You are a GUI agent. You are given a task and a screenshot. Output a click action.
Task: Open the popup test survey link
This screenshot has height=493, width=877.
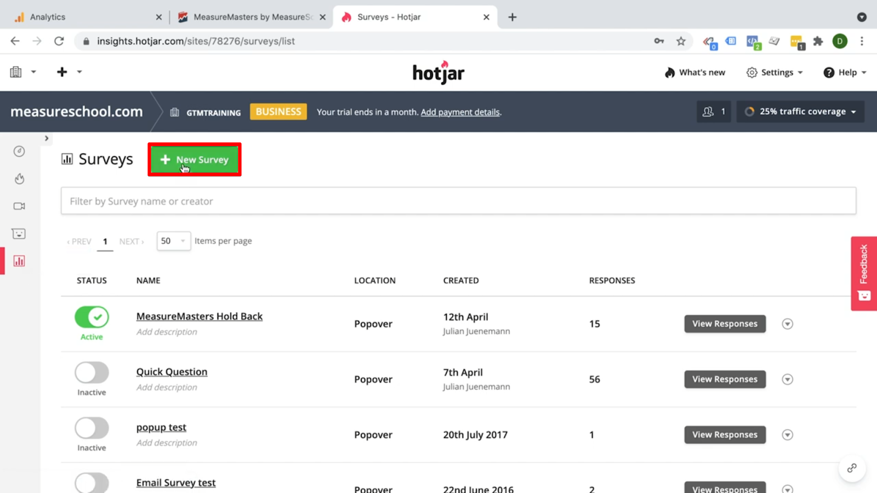[161, 427]
